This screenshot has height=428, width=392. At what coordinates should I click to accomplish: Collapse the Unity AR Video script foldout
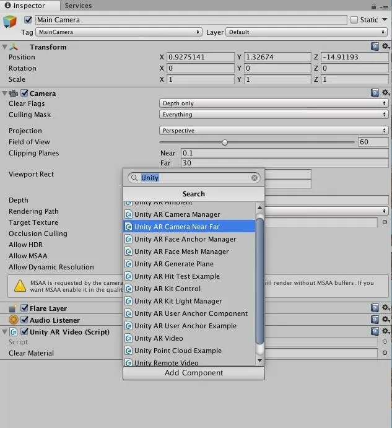pyautogui.click(x=4, y=332)
